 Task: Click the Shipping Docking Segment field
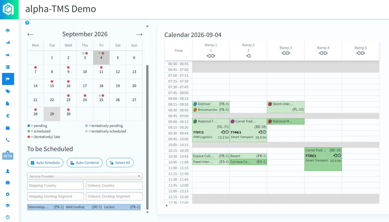pyautogui.click(x=55, y=196)
